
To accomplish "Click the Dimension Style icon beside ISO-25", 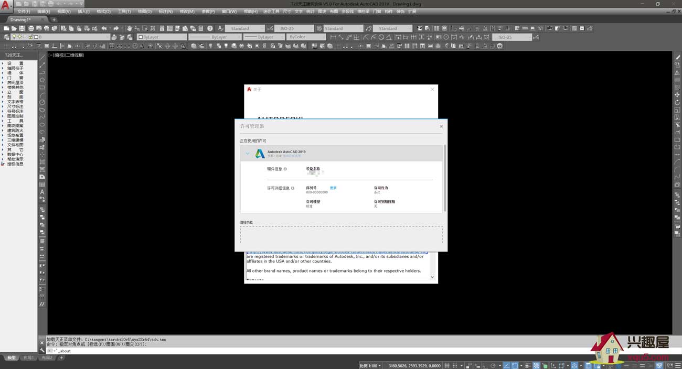I will coord(270,28).
